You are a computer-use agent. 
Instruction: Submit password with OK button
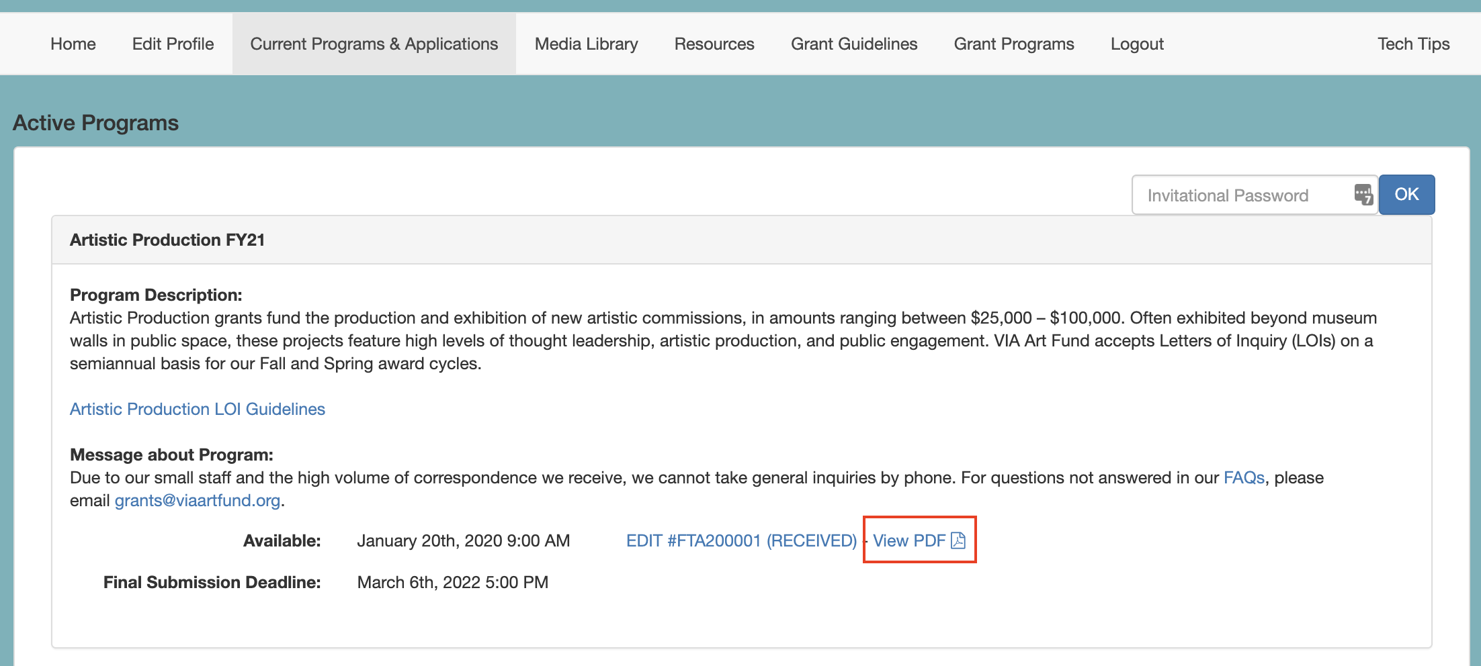(1407, 195)
